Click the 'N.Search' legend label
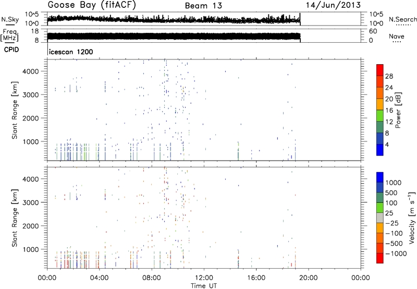 point(403,19)
